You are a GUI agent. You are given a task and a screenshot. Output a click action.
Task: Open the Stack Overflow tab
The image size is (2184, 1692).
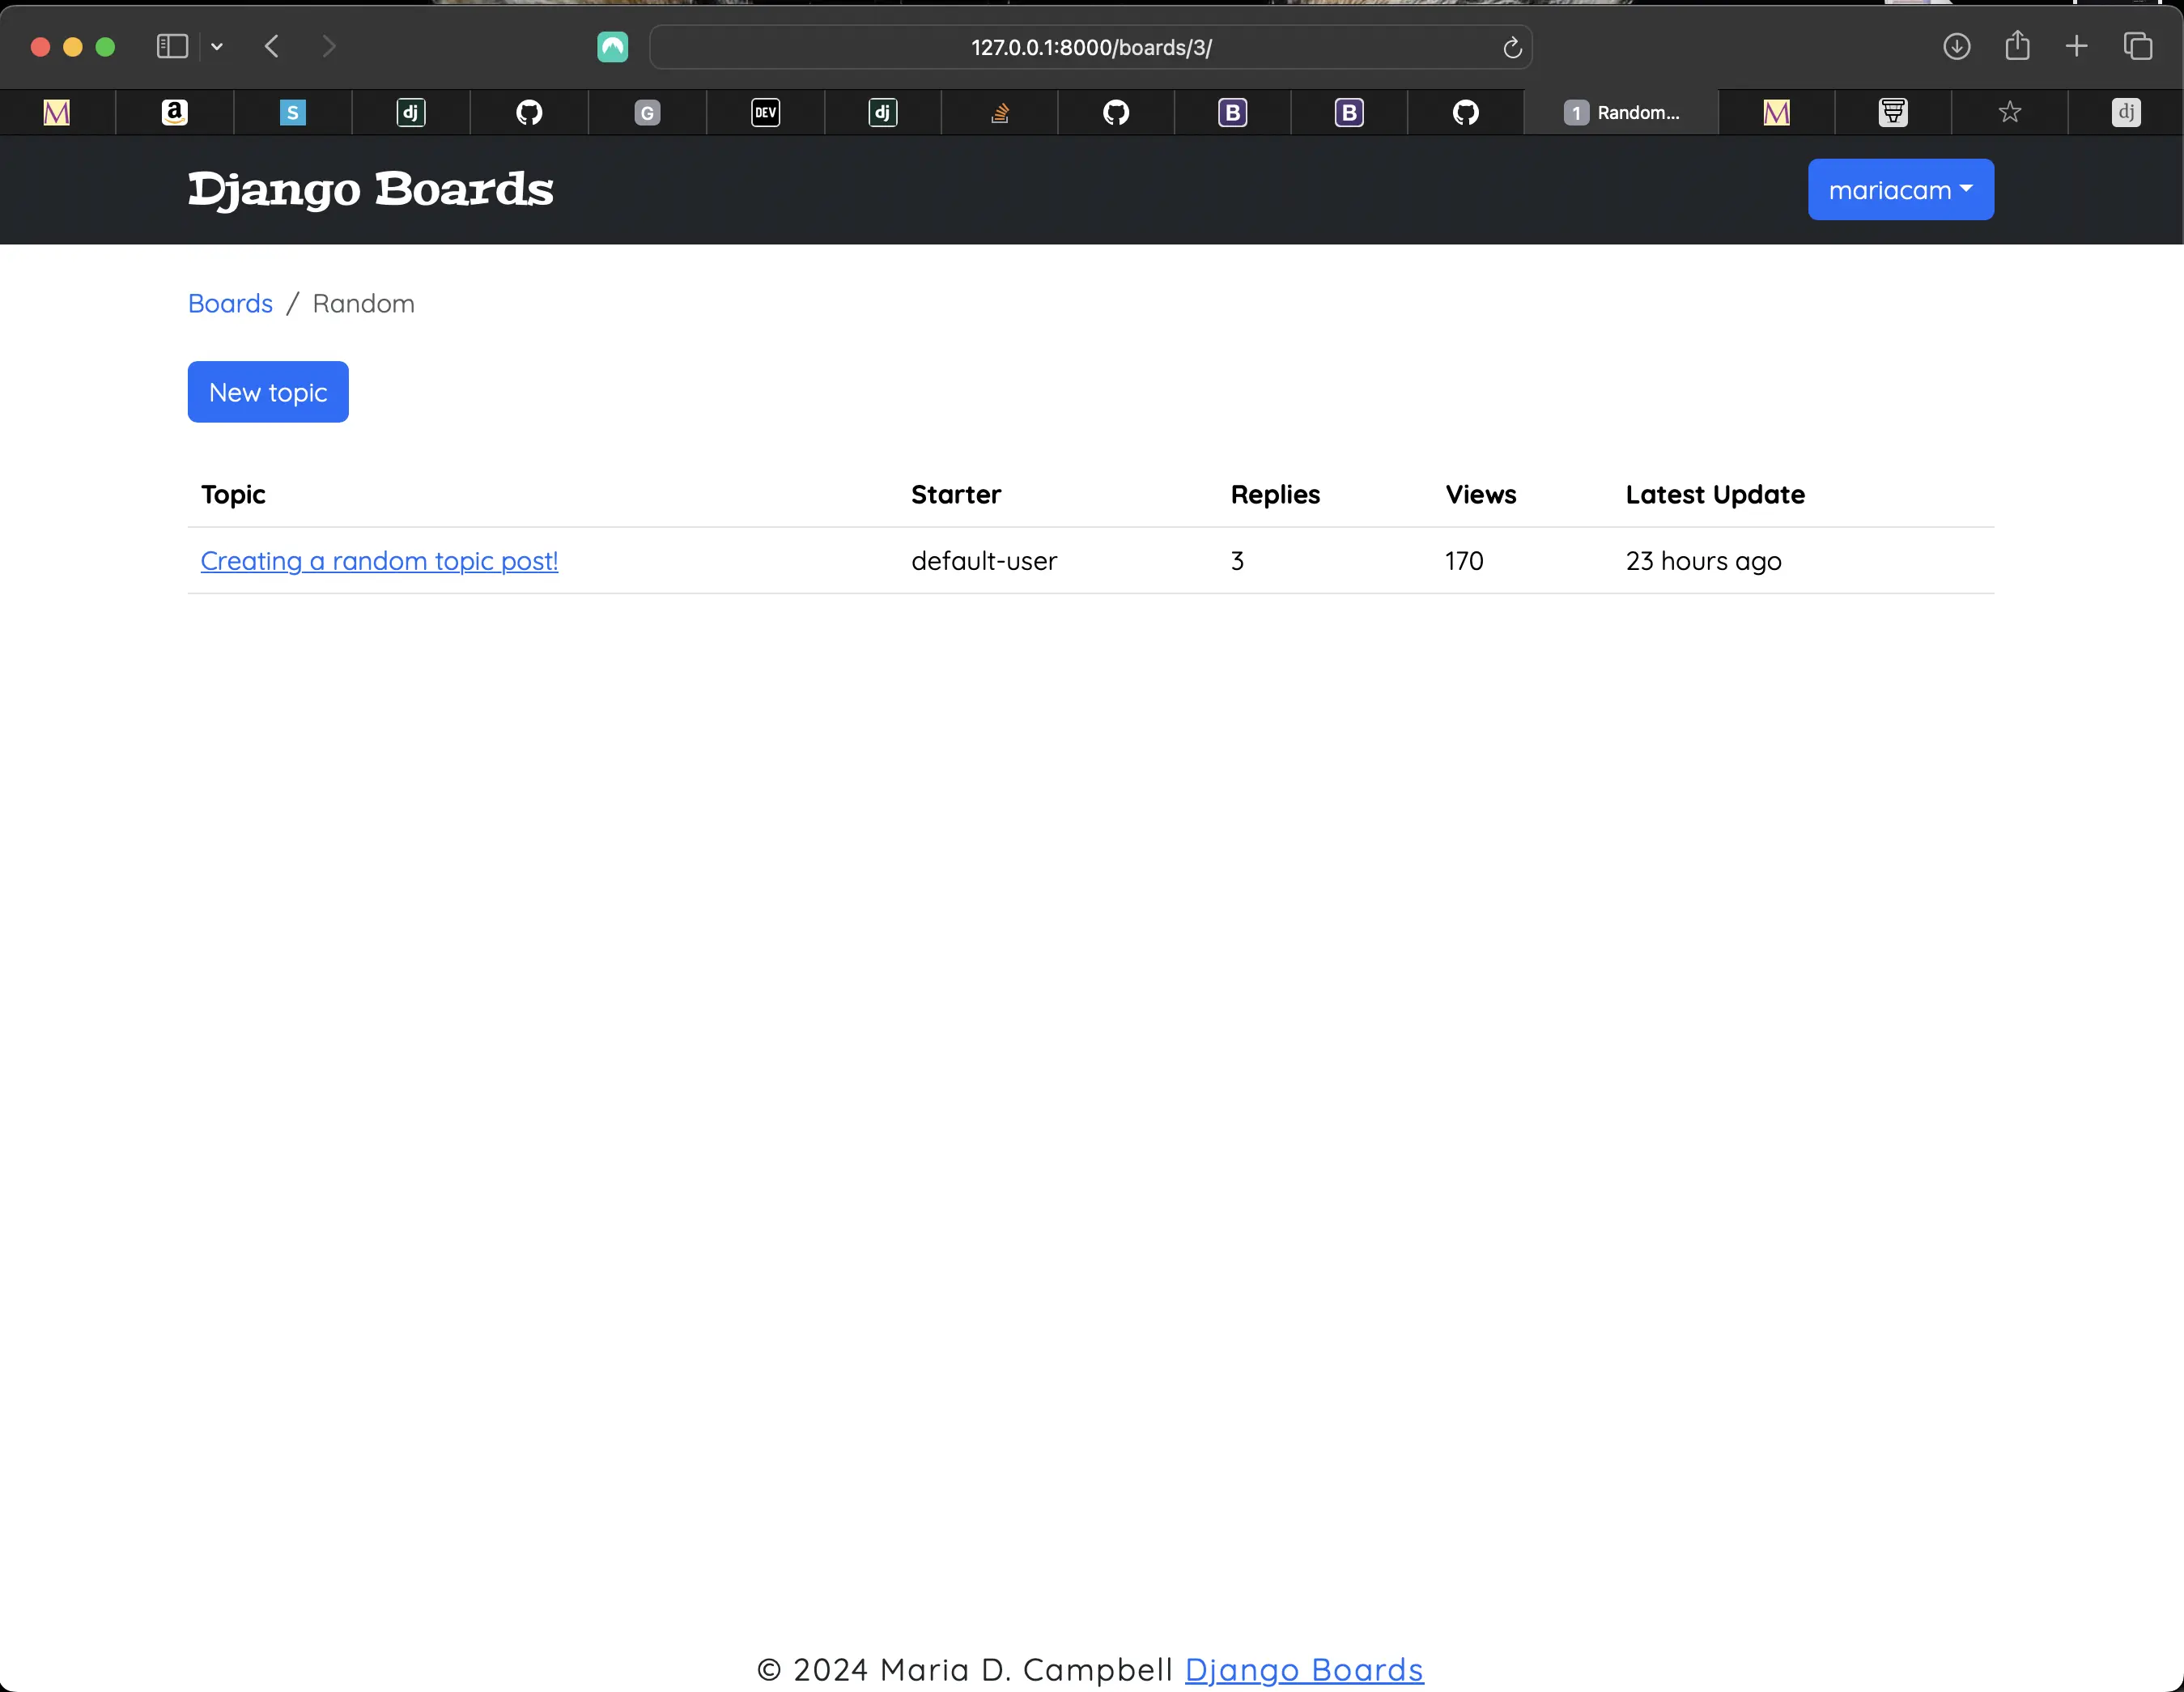tap(999, 112)
